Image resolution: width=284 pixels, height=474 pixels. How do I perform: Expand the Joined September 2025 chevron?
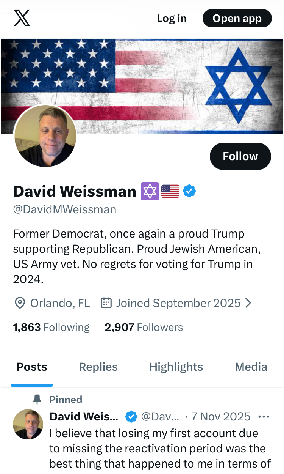click(248, 303)
